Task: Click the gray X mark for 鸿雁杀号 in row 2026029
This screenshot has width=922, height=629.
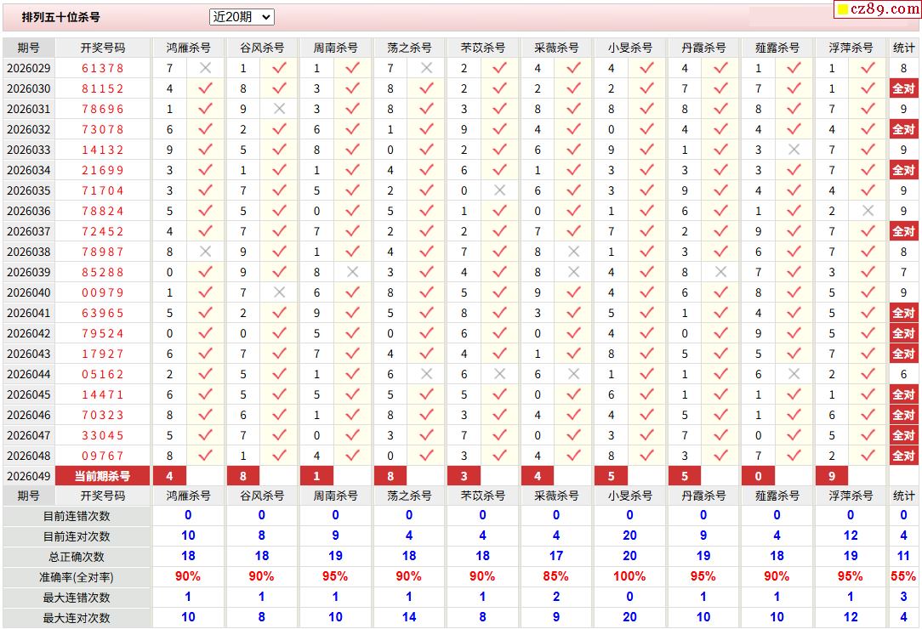Action: pos(205,68)
